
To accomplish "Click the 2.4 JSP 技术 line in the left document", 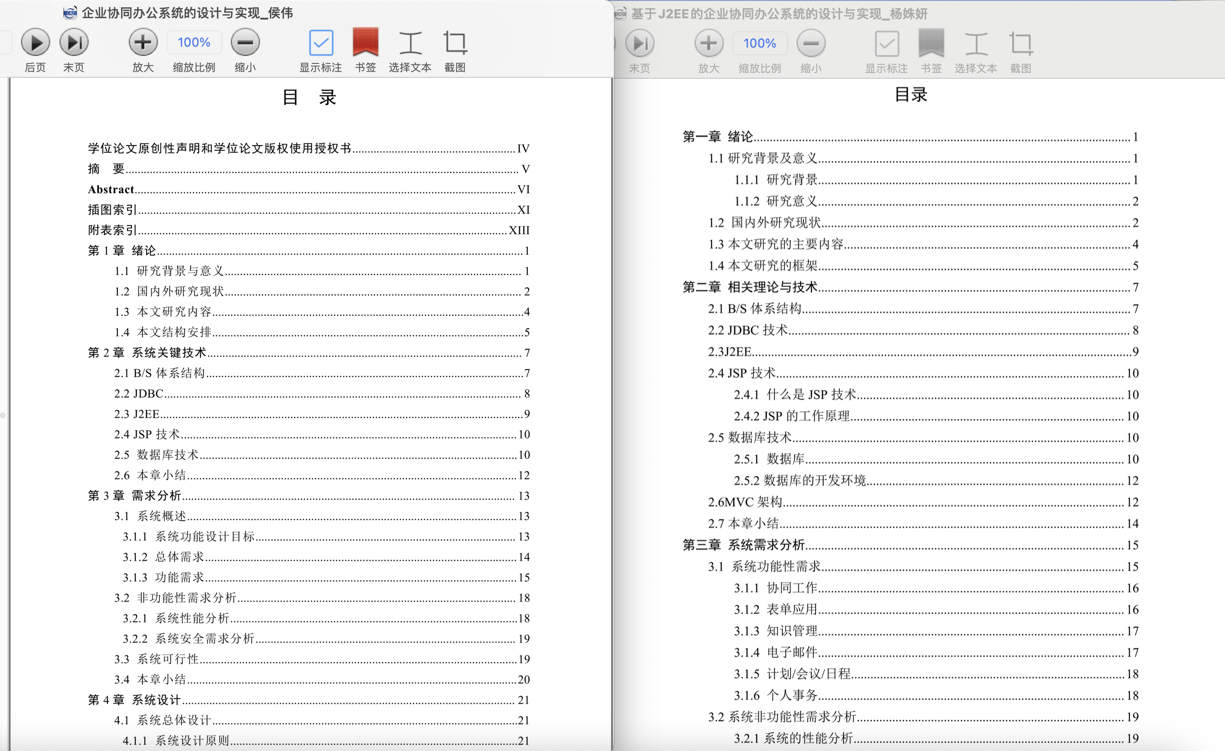I will pos(147,435).
